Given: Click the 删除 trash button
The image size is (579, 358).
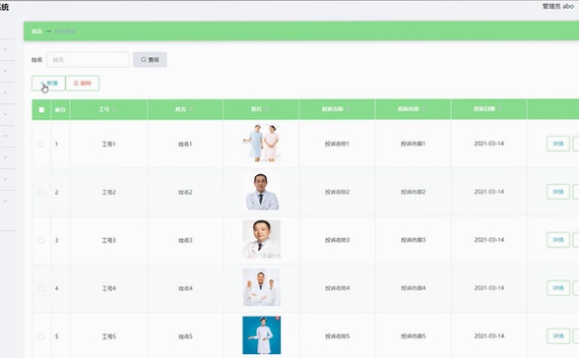Looking at the screenshot, I should point(83,84).
